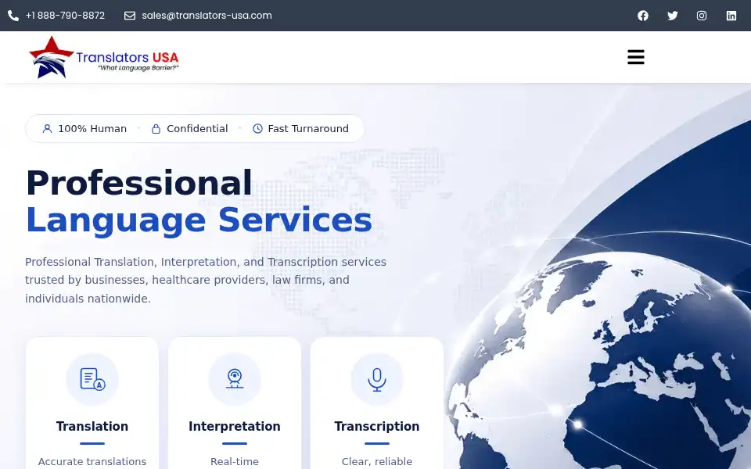Click 'Accurate translations' card text
The height and width of the screenshot is (469, 751).
[x=92, y=462]
